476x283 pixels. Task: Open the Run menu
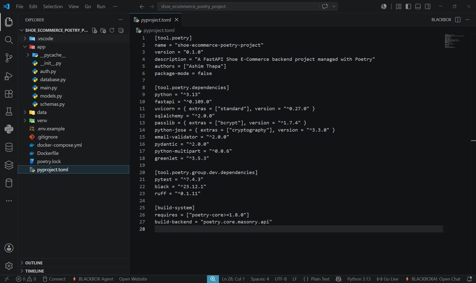point(101,6)
